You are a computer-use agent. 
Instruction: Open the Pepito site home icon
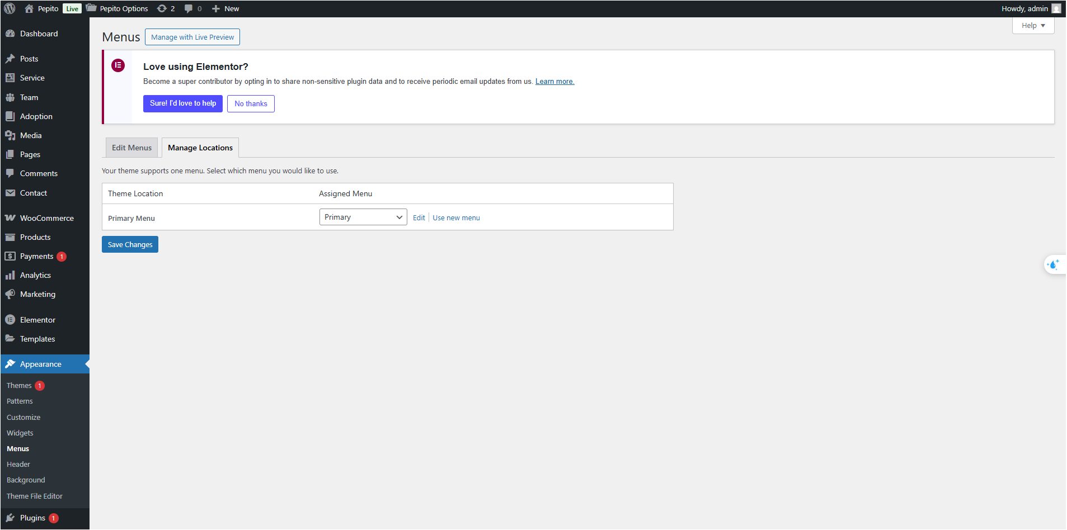29,8
